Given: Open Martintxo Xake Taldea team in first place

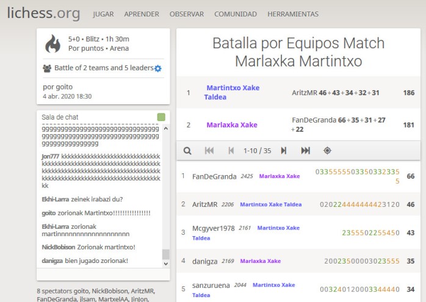Looking at the screenshot, I should click(232, 88).
